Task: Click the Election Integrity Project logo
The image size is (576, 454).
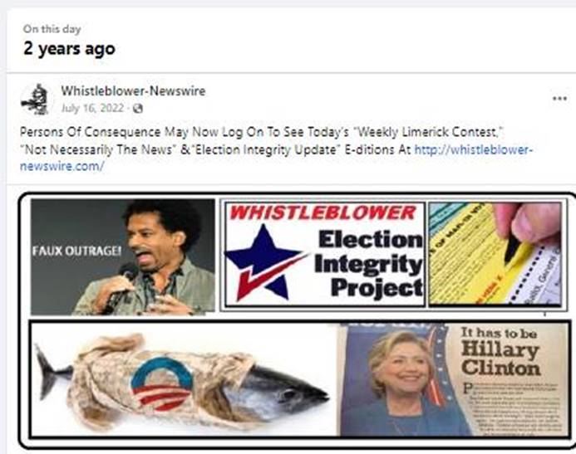Action: (x=325, y=255)
